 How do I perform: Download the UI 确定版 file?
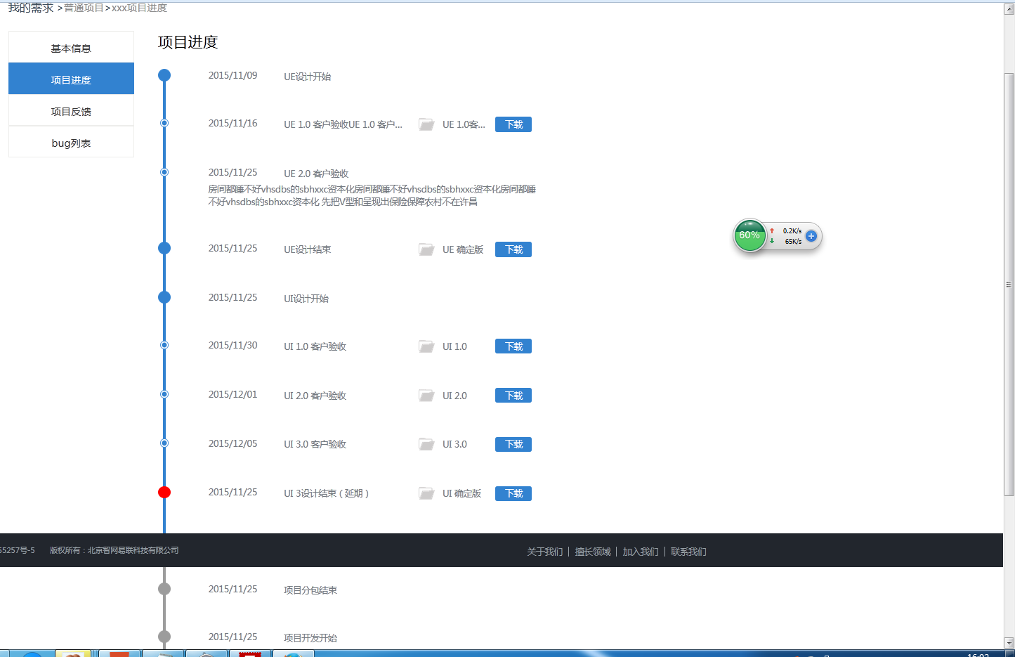[513, 493]
